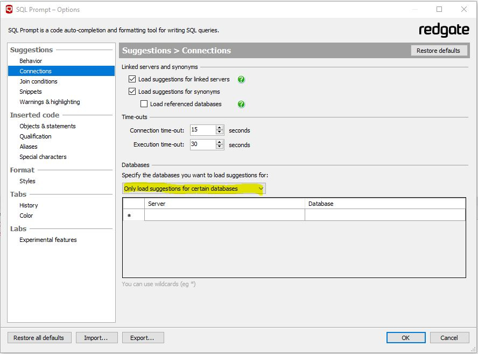Select Connections in the sidebar

tap(61, 71)
